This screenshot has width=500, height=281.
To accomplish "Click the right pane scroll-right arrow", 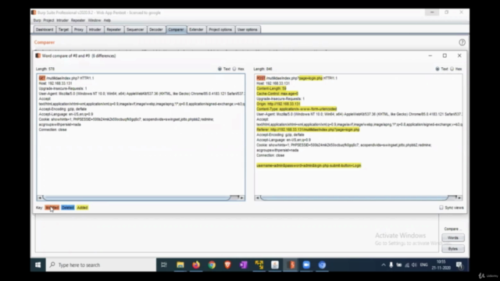I will tap(459, 197).
